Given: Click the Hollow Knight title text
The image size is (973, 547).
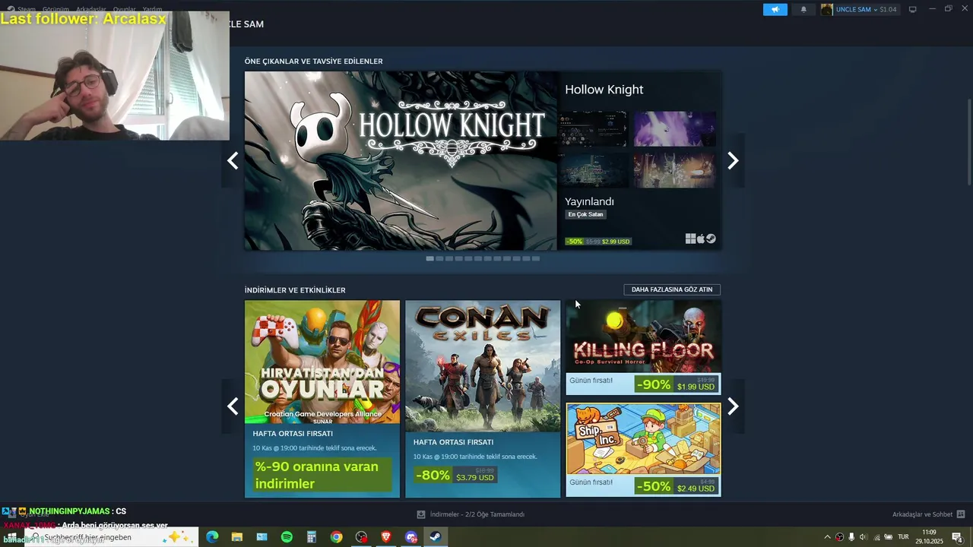Looking at the screenshot, I should click(604, 90).
